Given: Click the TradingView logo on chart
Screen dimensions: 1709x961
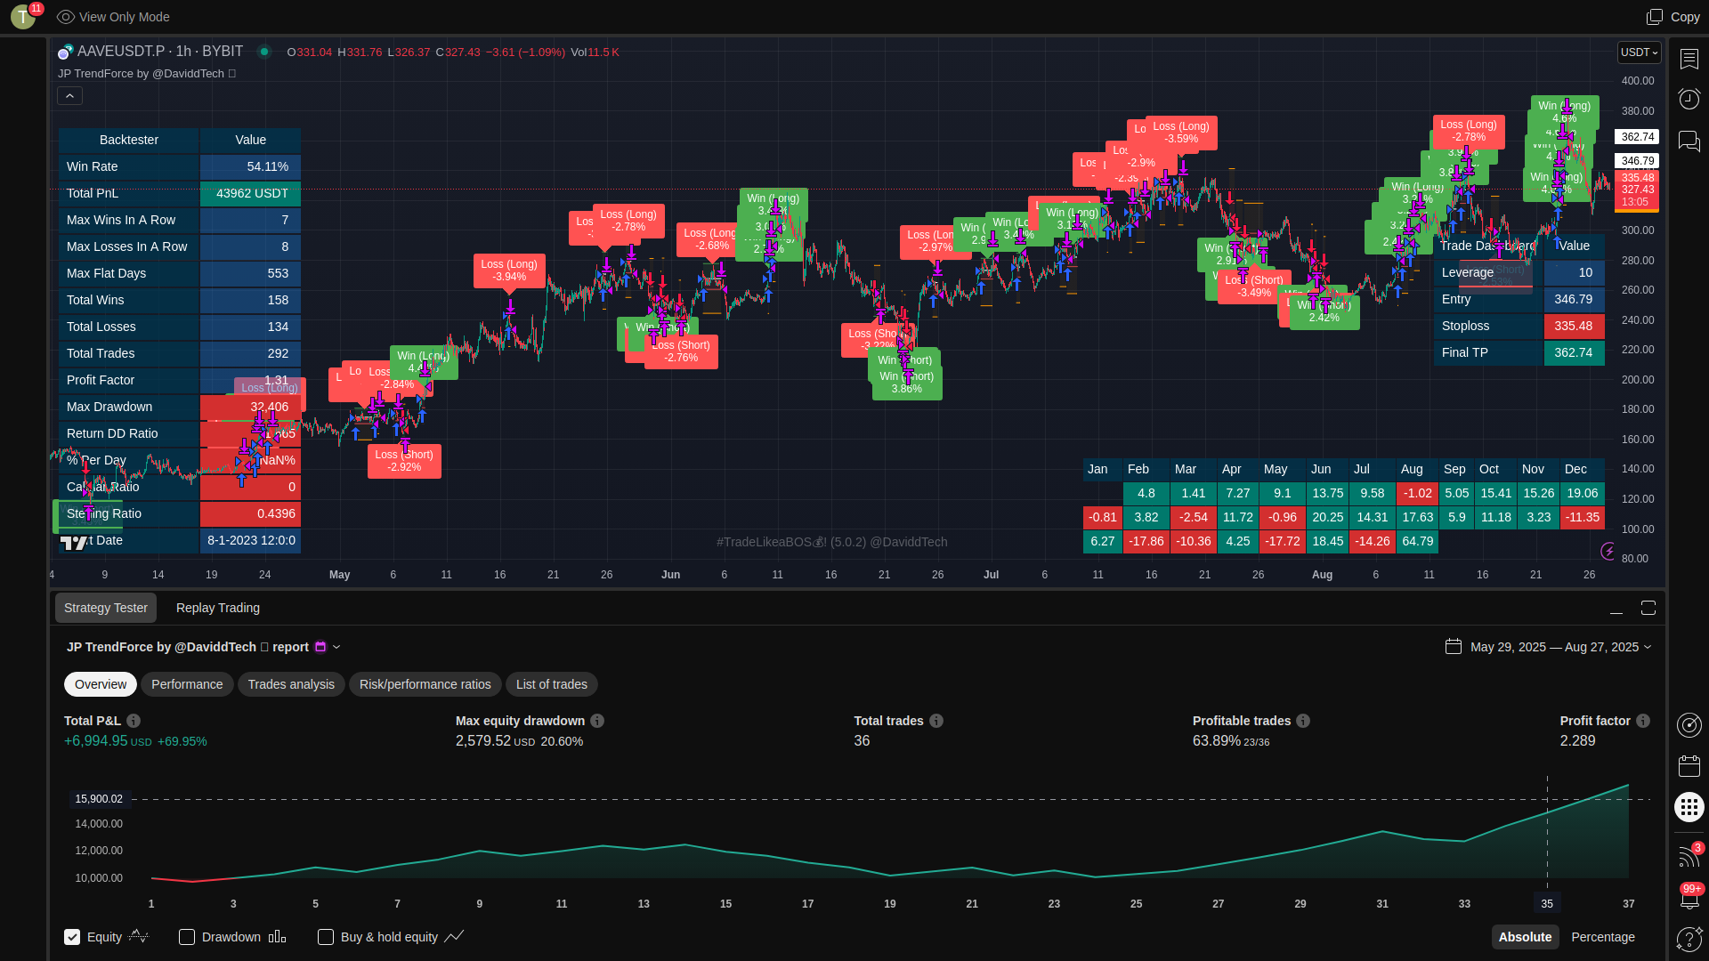Looking at the screenshot, I should click(x=74, y=542).
